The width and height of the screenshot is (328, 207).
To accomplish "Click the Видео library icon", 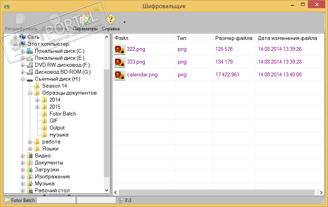I will (30, 155).
